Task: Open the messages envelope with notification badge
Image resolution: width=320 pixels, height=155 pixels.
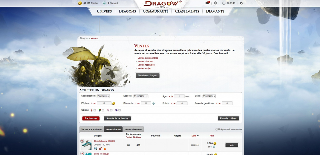Action: click(x=207, y=3)
